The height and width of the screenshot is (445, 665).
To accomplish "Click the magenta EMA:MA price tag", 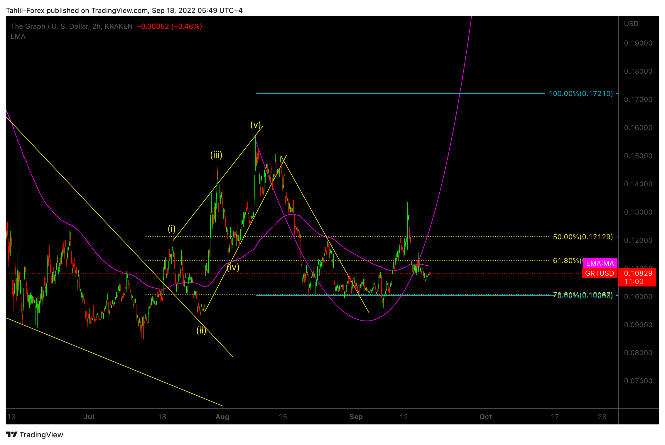I will 600,263.
